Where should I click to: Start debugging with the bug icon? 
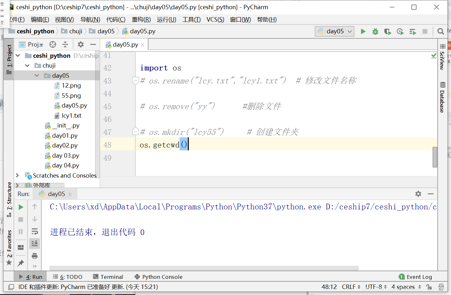coord(375,31)
